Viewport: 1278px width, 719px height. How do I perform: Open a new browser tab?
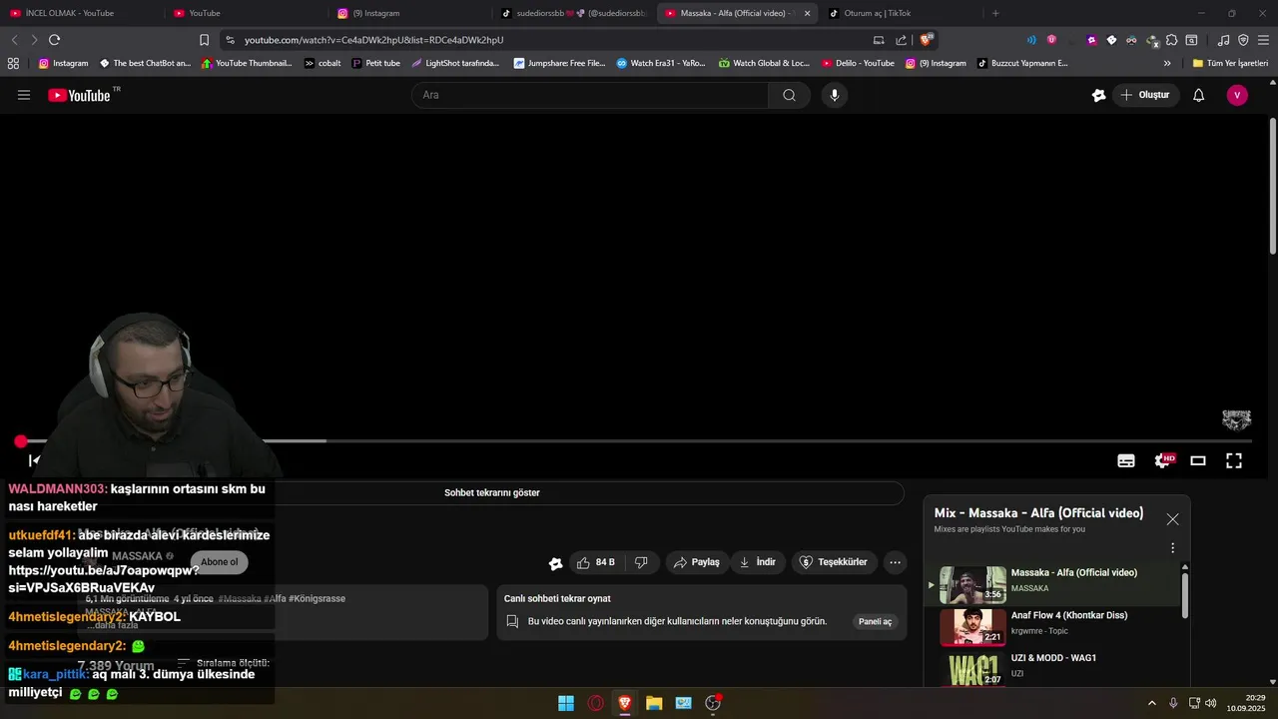[995, 13]
